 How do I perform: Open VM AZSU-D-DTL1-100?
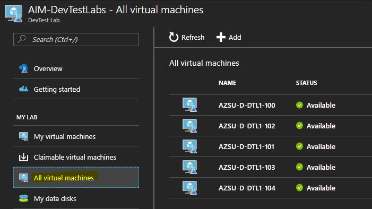coord(247,105)
